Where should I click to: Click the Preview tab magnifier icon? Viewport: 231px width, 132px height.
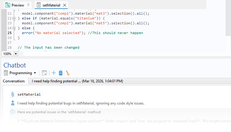pyautogui.click(x=8, y=5)
